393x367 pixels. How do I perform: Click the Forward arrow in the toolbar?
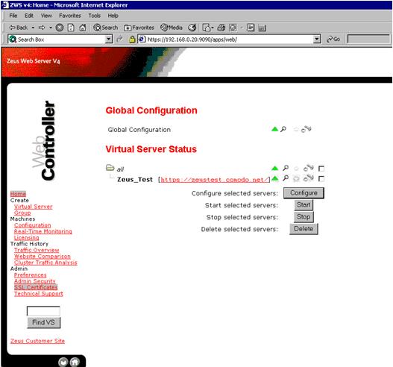pyautogui.click(x=42, y=28)
